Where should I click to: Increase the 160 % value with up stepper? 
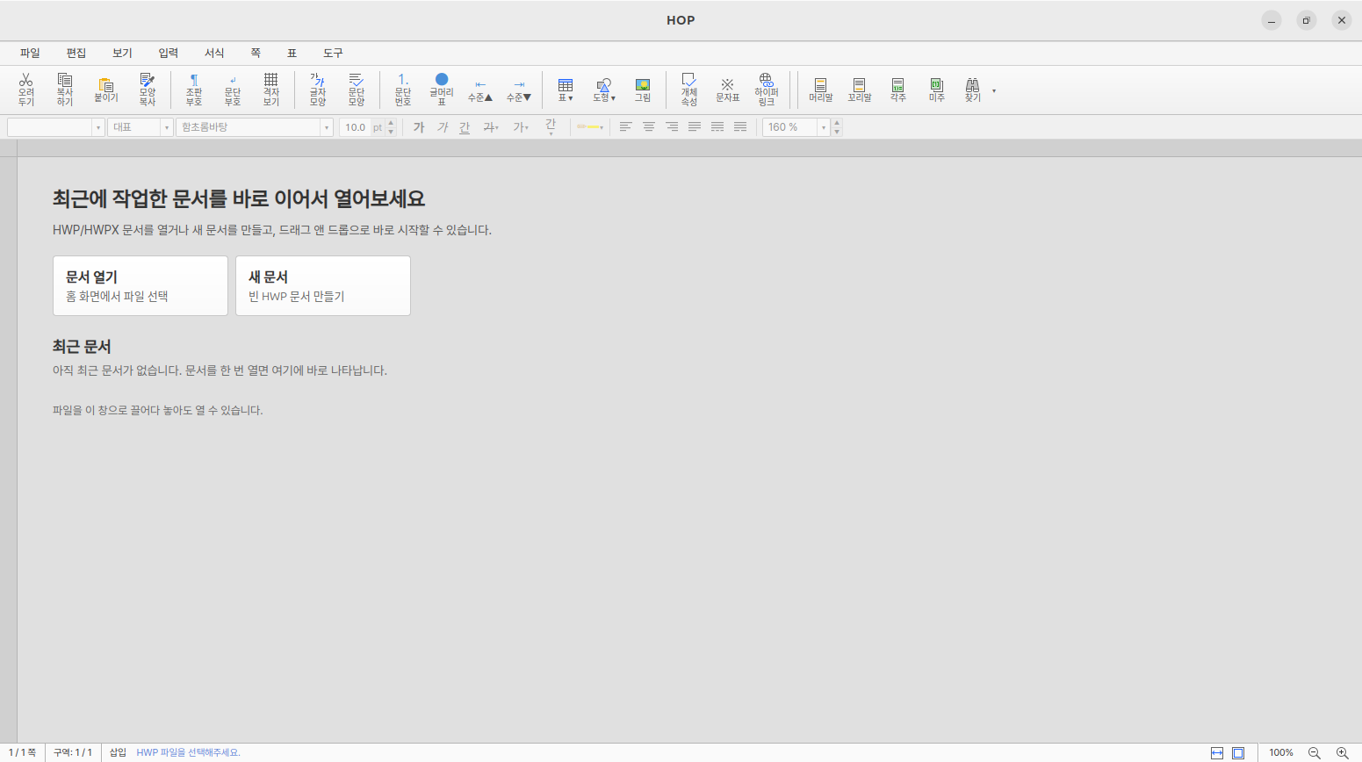837,123
